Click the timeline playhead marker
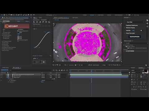The image size is (149, 111). [91, 71]
